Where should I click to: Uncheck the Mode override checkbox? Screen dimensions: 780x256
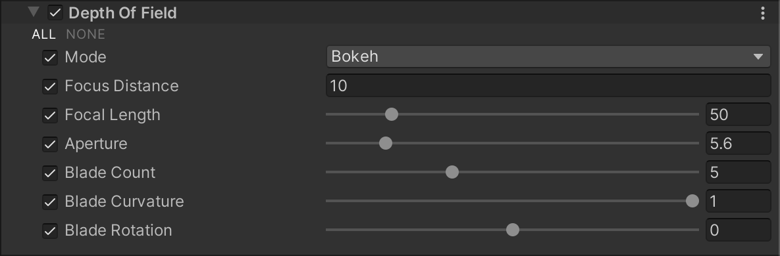[x=50, y=57]
